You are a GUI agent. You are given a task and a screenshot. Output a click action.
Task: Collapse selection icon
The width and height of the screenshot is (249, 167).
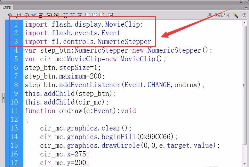(73, 15)
